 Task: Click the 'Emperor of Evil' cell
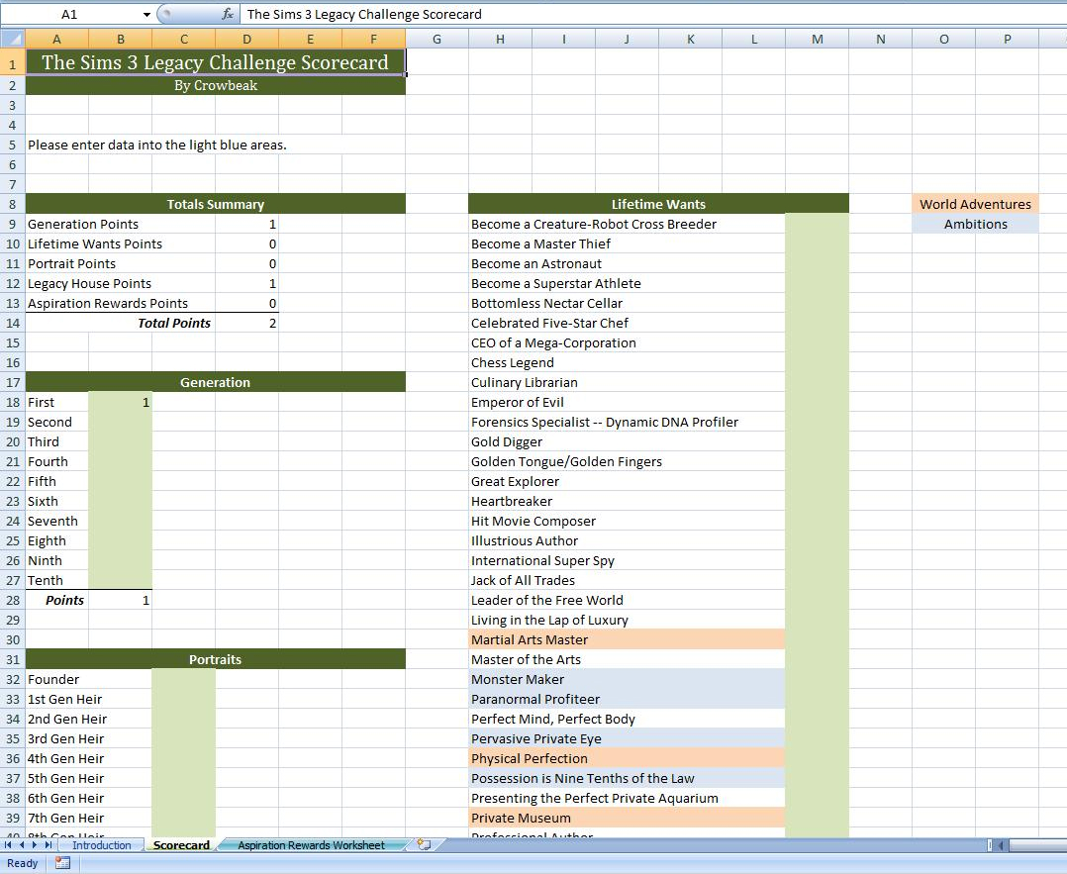coord(627,402)
